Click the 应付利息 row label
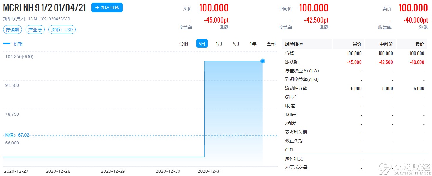This screenshot has width=432, height=176. pyautogui.click(x=294, y=159)
